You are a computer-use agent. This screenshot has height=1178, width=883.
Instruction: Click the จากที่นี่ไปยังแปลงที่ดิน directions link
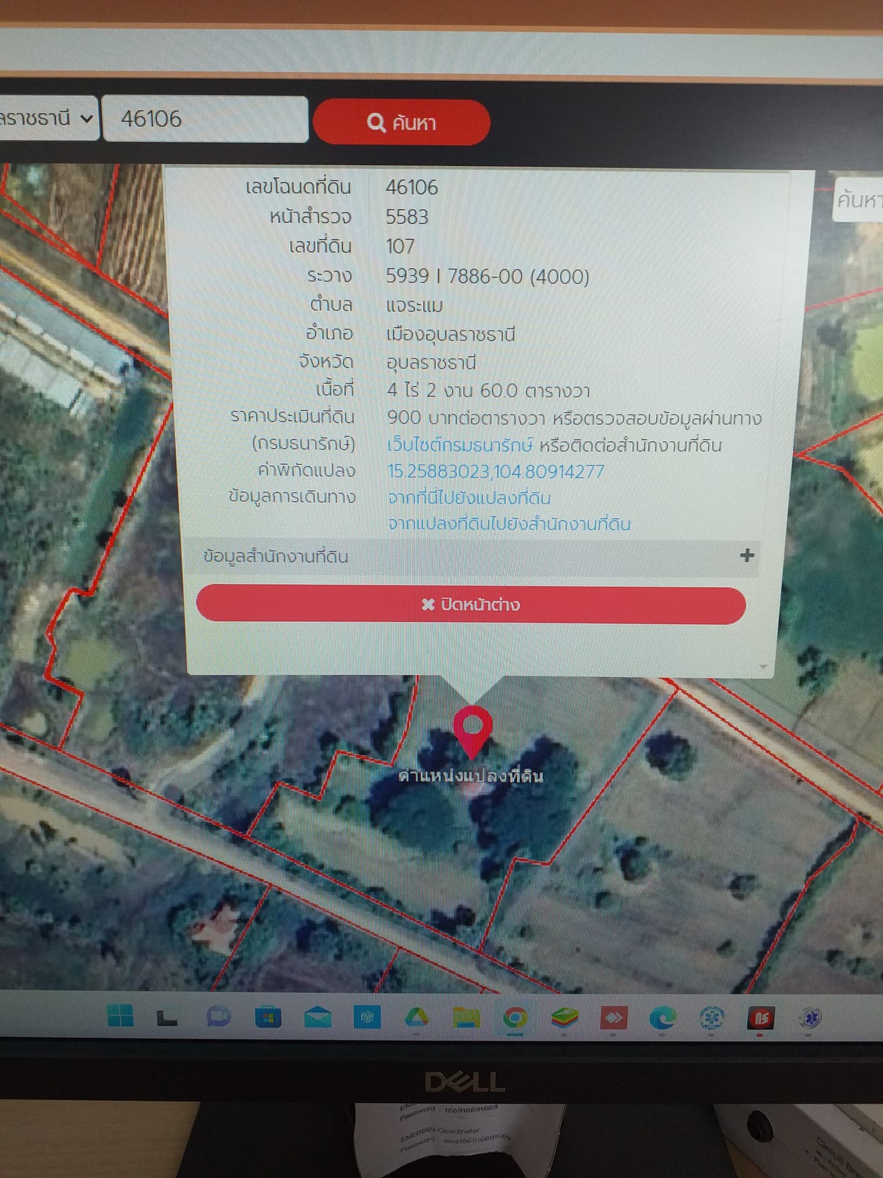[x=469, y=498]
